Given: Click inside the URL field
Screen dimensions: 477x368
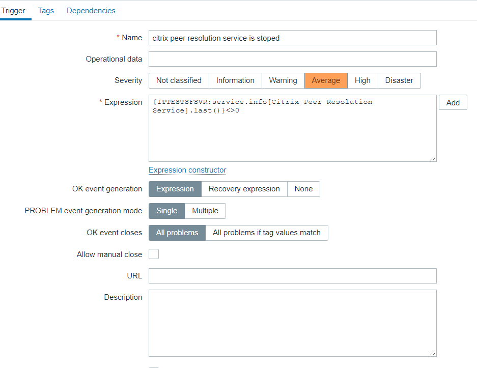Looking at the screenshot, I should (x=292, y=276).
